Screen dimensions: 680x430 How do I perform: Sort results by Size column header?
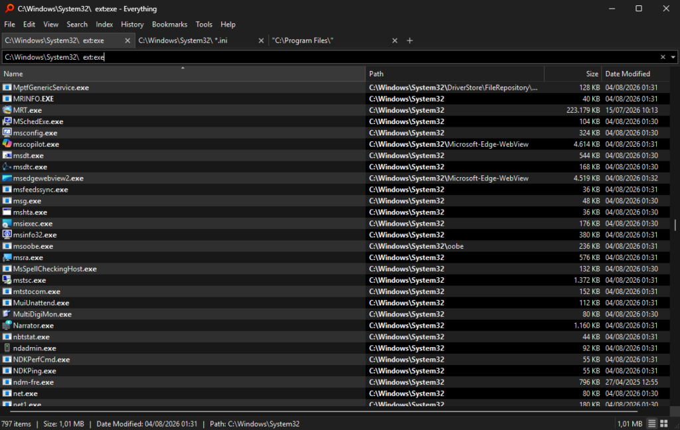click(x=573, y=74)
